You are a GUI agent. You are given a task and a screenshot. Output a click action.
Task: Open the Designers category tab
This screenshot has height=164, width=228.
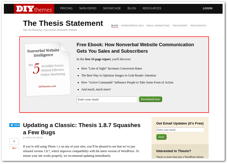click(x=180, y=26)
